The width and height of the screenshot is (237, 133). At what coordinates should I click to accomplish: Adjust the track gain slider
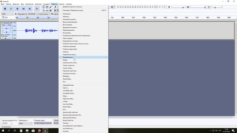click(7, 28)
